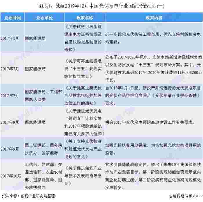
Task: Click issuer 国家能源局、工信部、国家认监委
Action: [44, 95]
